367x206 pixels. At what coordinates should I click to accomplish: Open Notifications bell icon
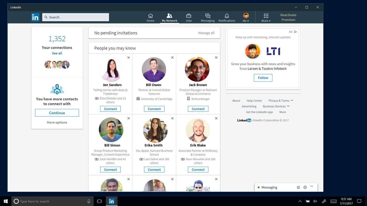(x=226, y=16)
